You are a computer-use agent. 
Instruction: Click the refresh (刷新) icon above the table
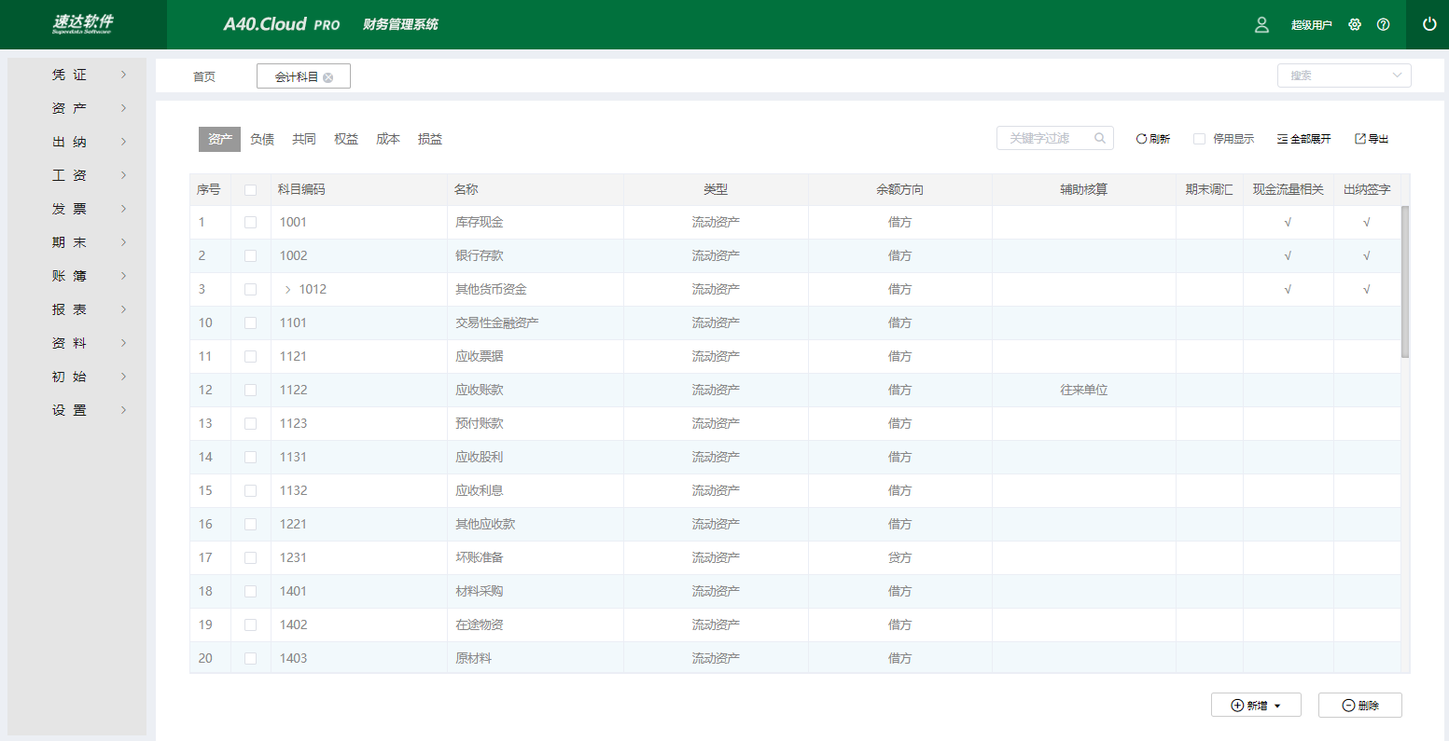1151,138
